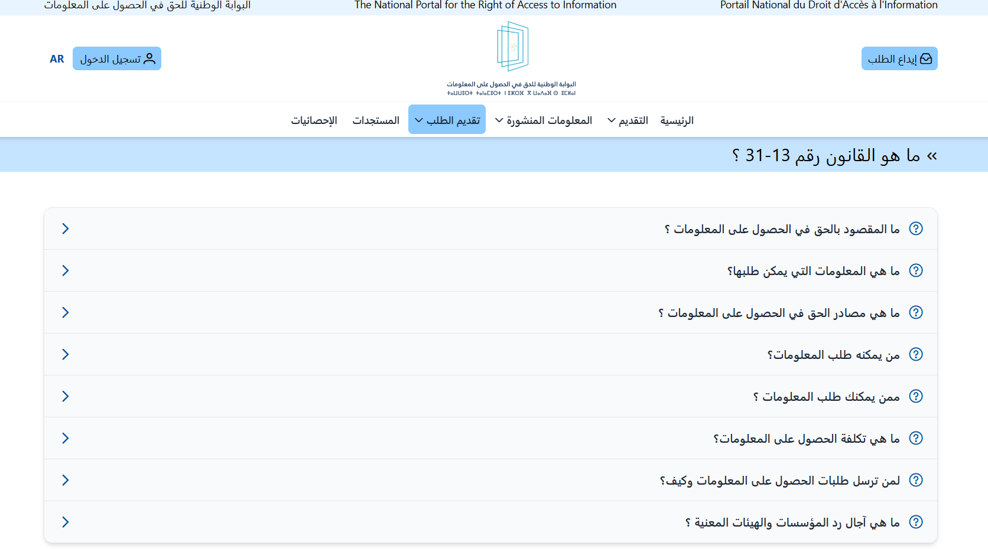Screen dimensions: 988x549
Task: Click the question mark icon beside 'لمن ترسل طلبات الحصول'
Action: [x=915, y=480]
